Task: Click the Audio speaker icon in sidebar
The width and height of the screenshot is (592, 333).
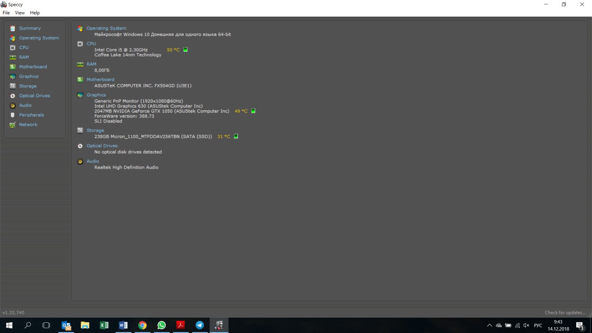Action: pyautogui.click(x=12, y=105)
